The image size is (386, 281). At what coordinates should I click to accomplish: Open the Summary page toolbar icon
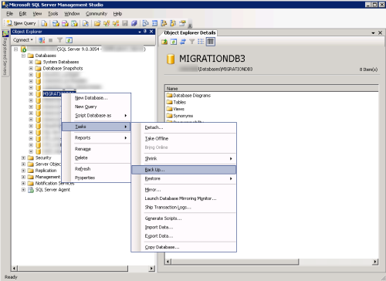coord(154,23)
